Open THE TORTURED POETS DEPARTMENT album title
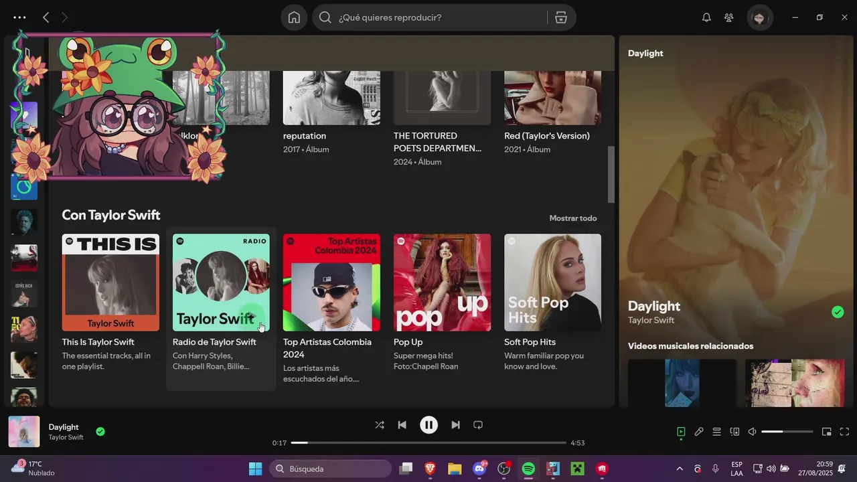The width and height of the screenshot is (857, 482). coord(437,142)
